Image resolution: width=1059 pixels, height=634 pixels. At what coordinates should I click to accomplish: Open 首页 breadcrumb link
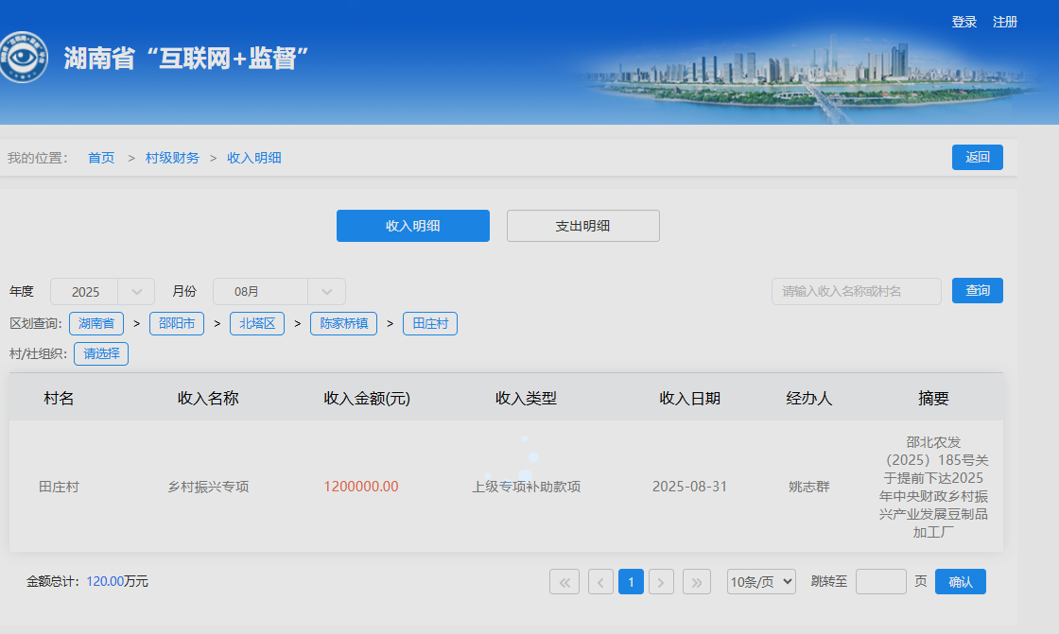click(x=101, y=158)
